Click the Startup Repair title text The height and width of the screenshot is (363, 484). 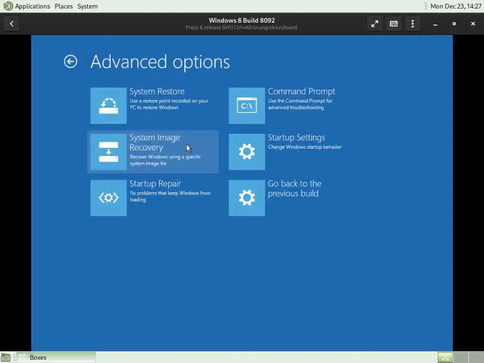coord(155,184)
